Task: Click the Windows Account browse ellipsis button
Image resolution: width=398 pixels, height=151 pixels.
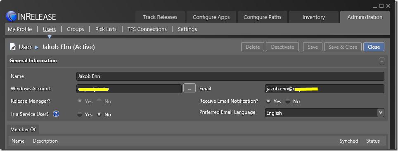Action: tap(190, 88)
